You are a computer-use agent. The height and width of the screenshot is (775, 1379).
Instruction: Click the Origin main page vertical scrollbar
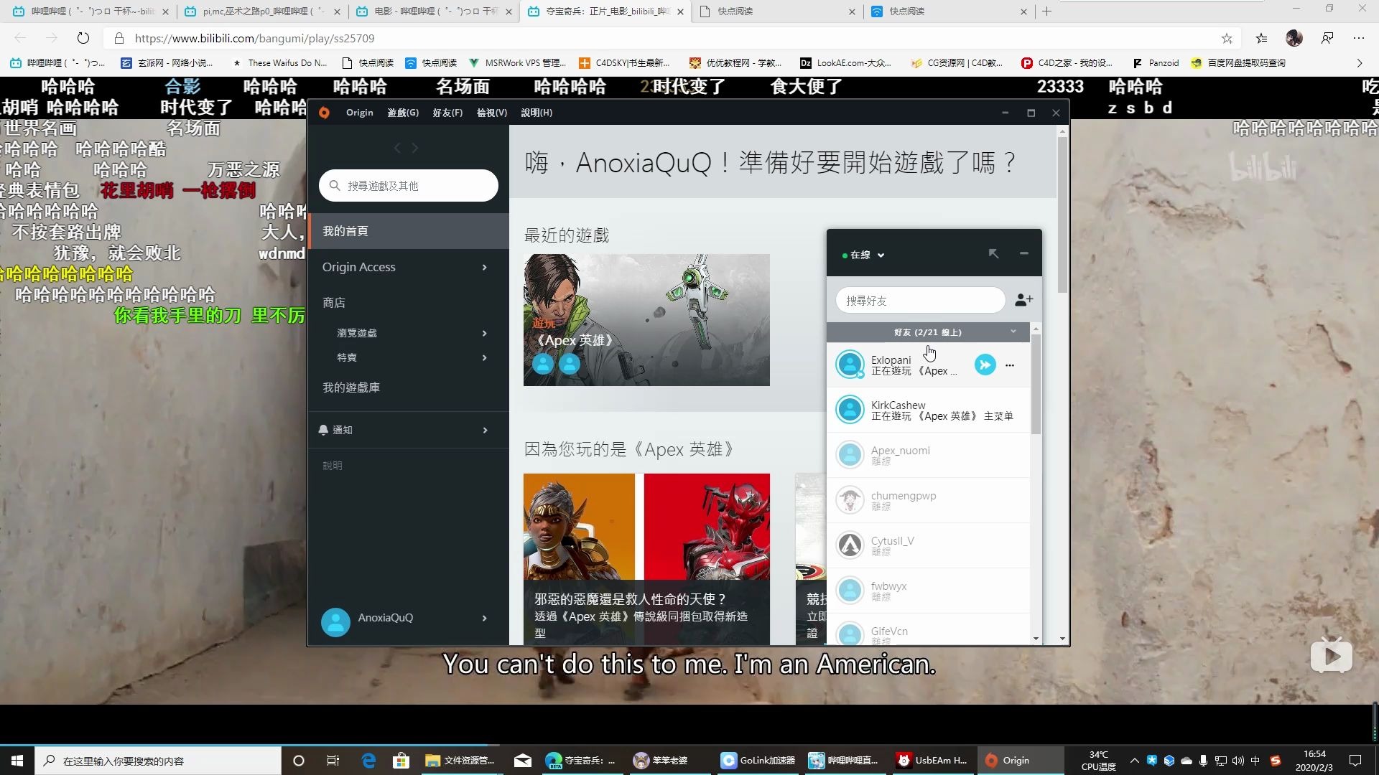pos(1062,215)
